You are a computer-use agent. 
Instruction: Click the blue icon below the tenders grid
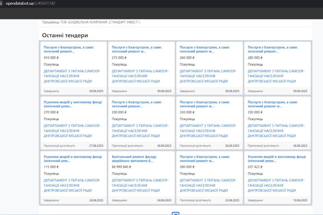click(x=175, y=213)
